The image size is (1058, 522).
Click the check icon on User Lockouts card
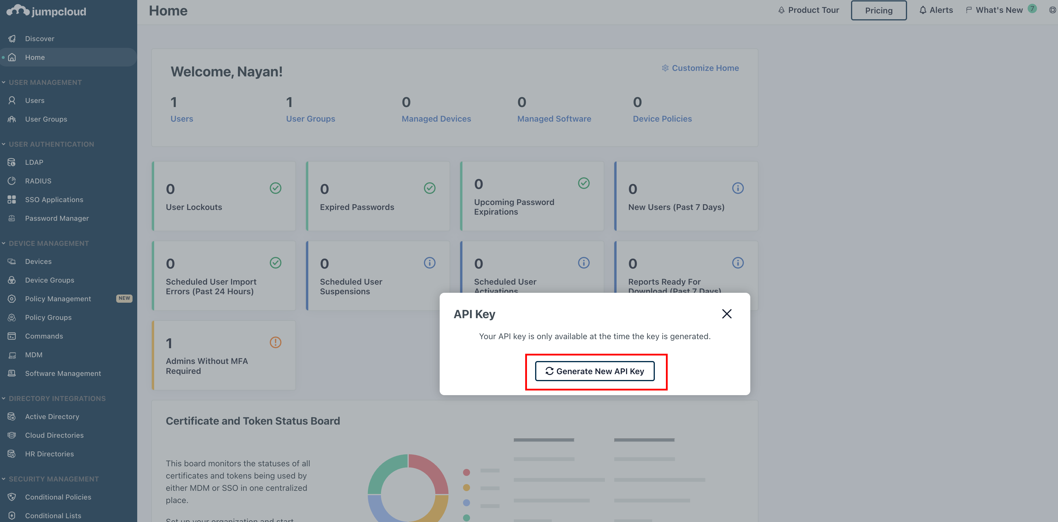pos(275,188)
